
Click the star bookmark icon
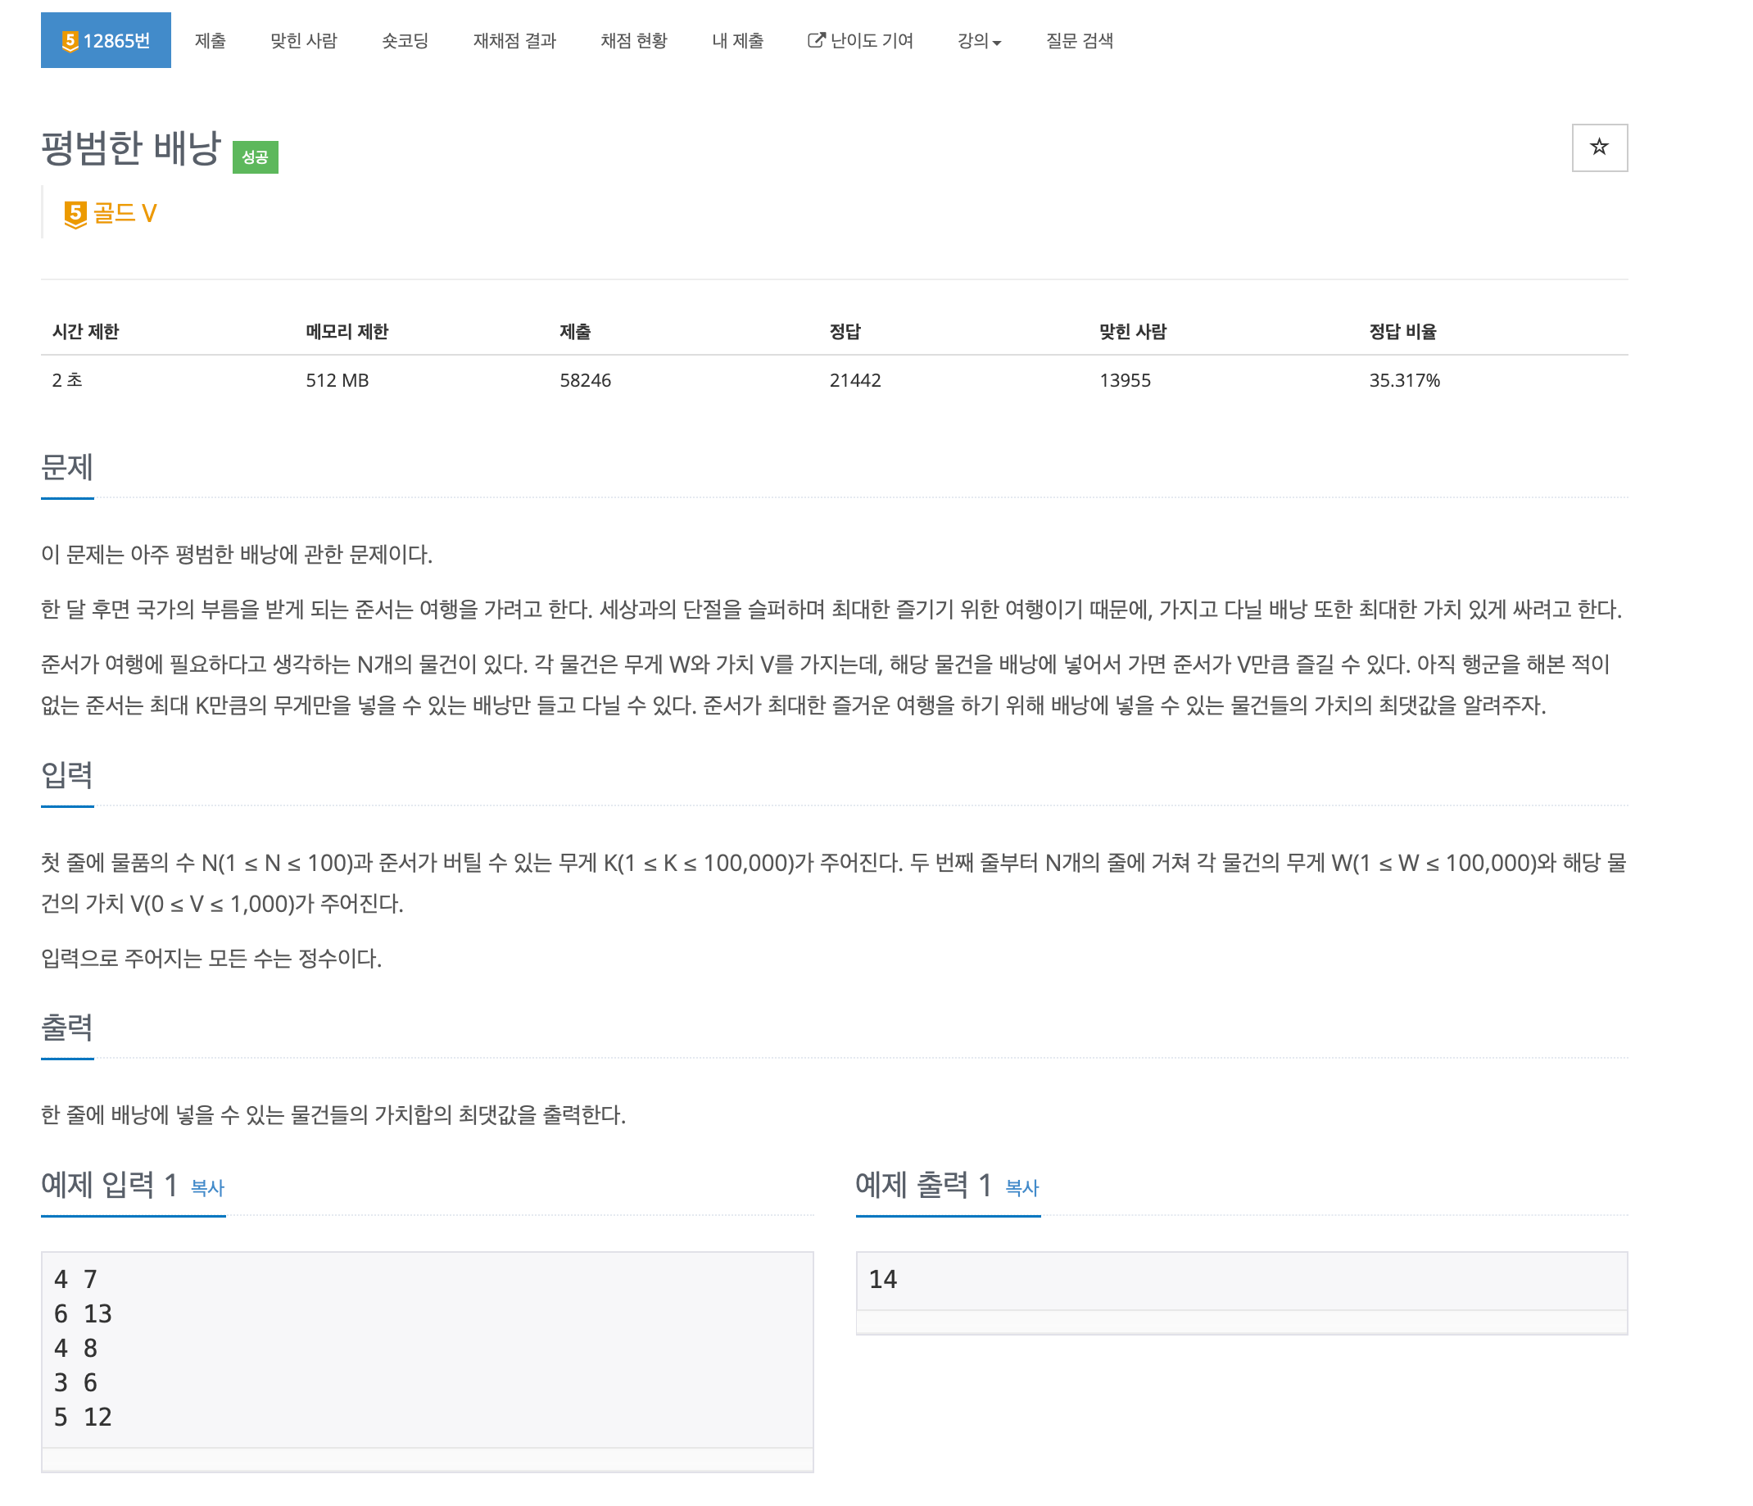click(1598, 148)
